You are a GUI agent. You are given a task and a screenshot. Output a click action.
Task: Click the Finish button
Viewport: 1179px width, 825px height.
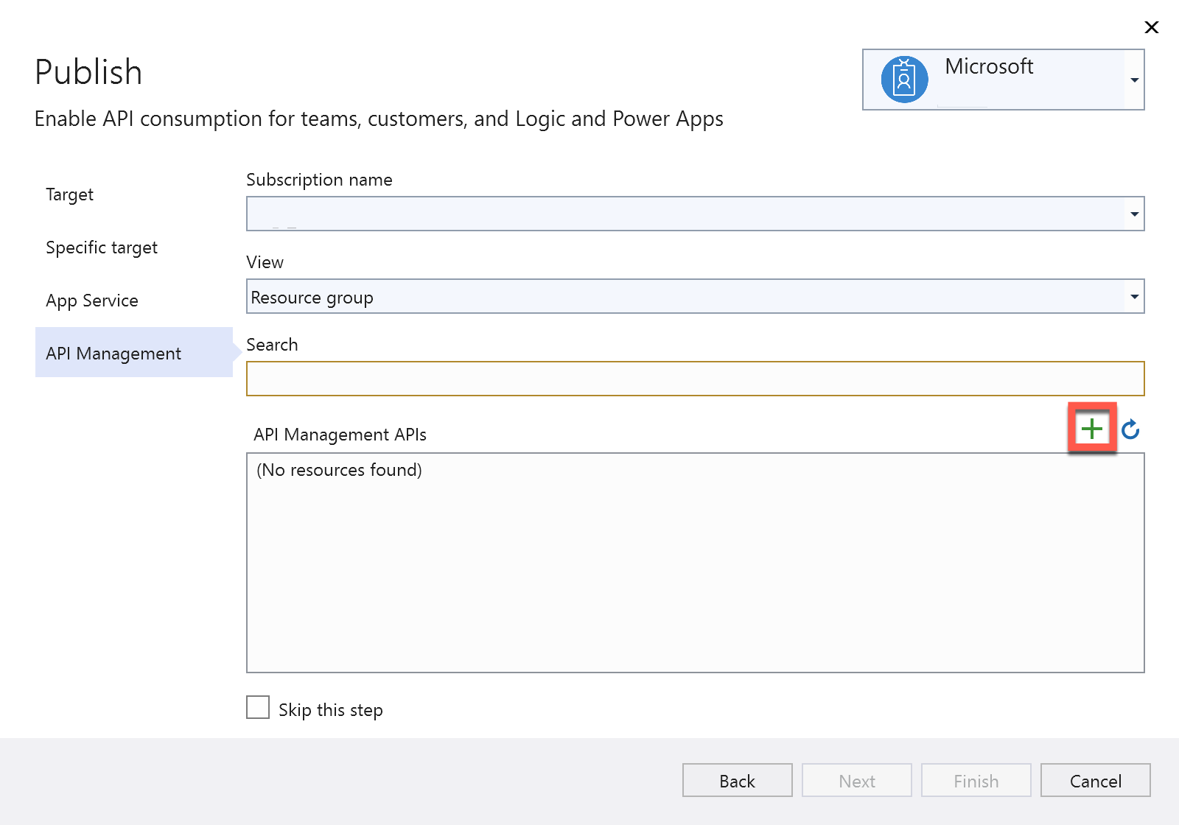coord(976,780)
